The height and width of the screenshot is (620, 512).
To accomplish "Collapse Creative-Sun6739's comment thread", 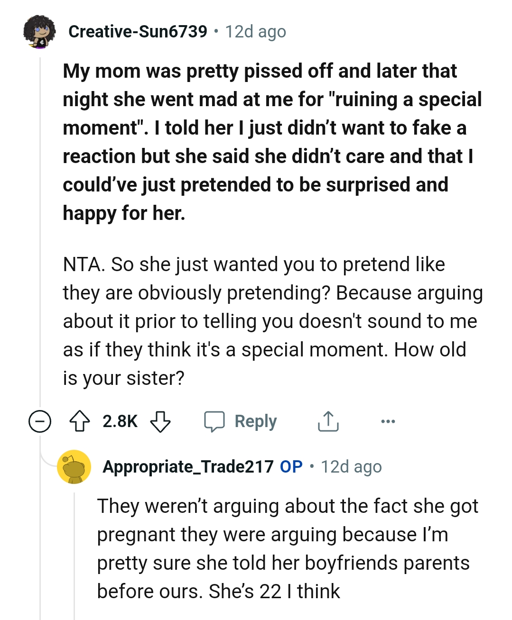I will click(39, 420).
